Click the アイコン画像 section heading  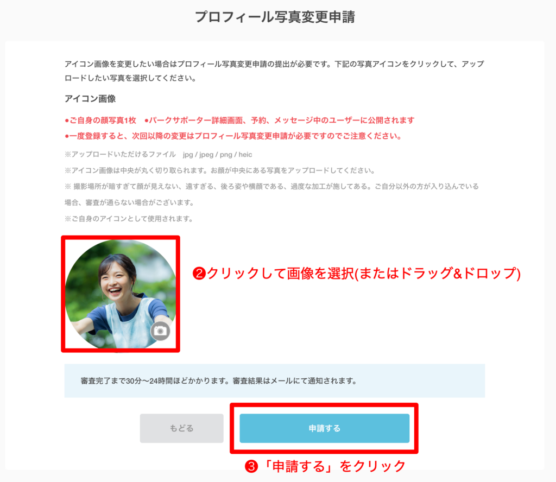click(x=90, y=99)
